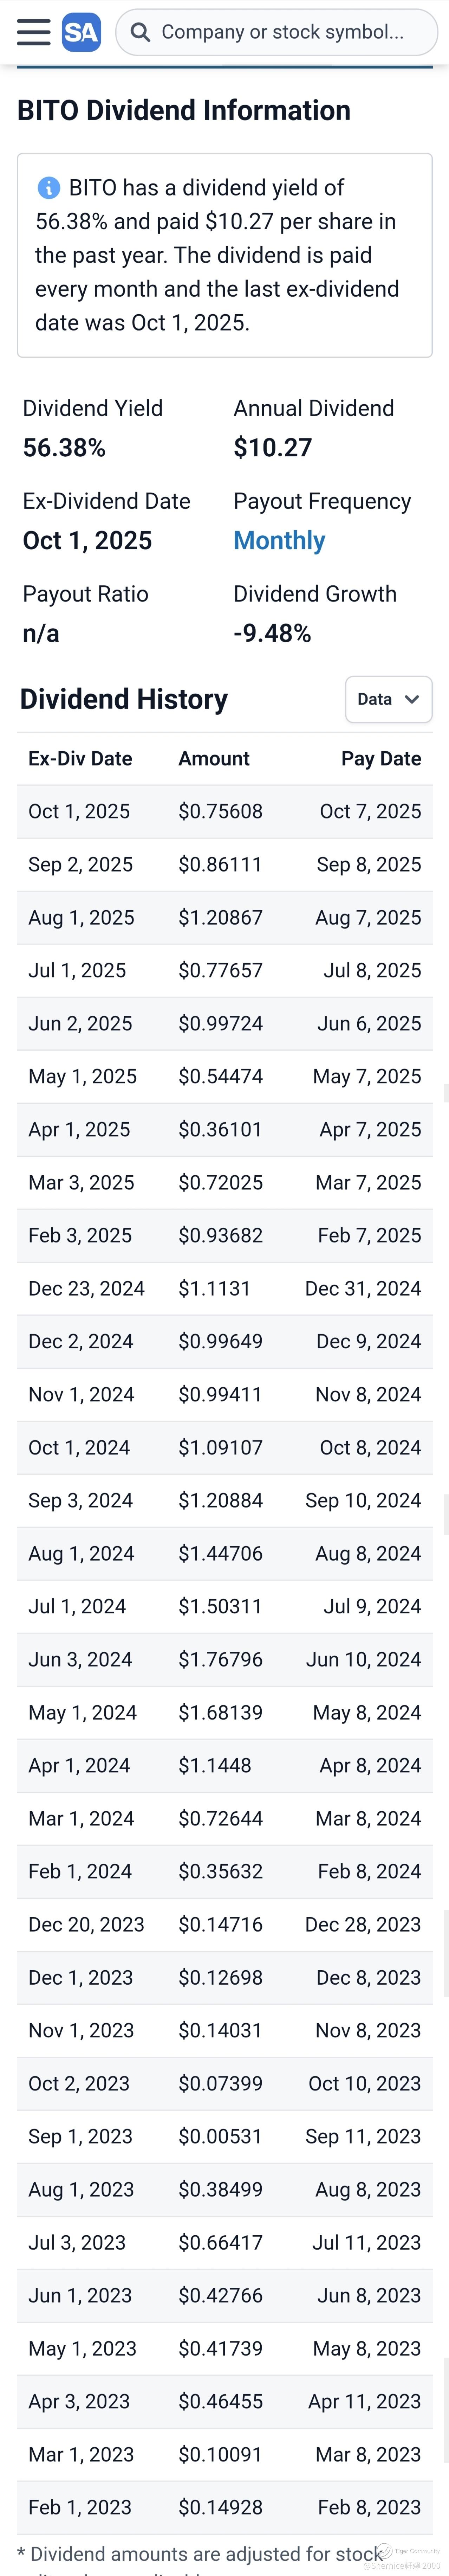Tap the $0.00531 dividend amount cell
449x2576 pixels.
coord(220,2136)
